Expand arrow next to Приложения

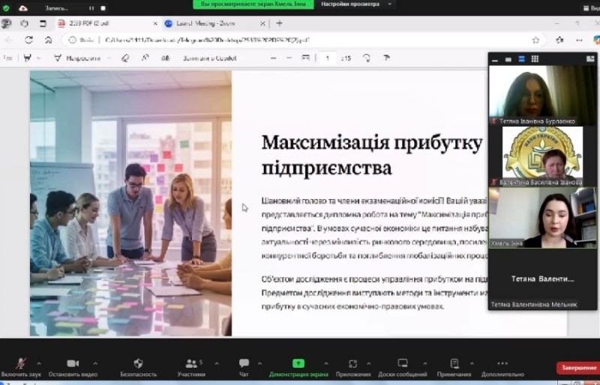(x=369, y=363)
